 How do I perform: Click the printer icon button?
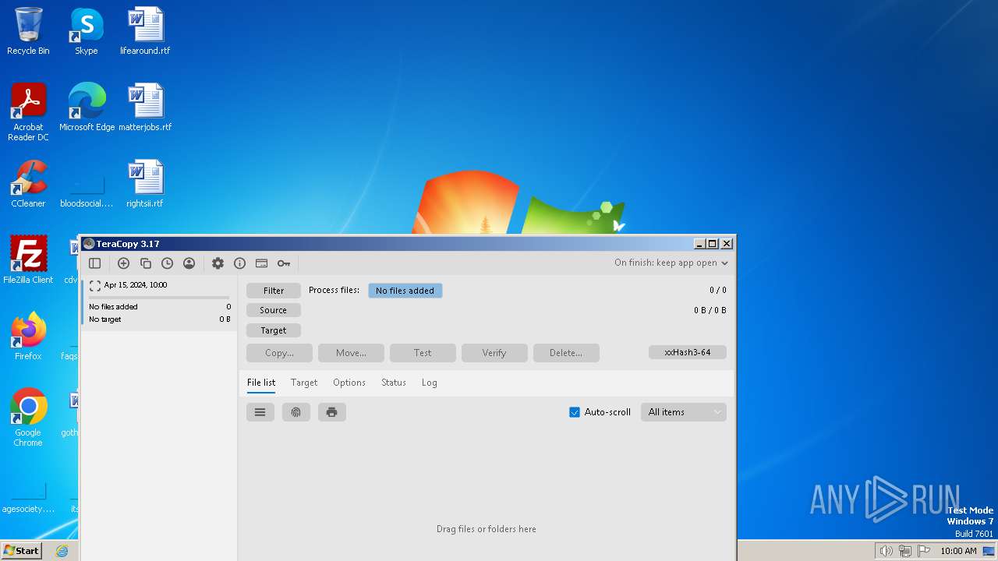click(x=332, y=412)
